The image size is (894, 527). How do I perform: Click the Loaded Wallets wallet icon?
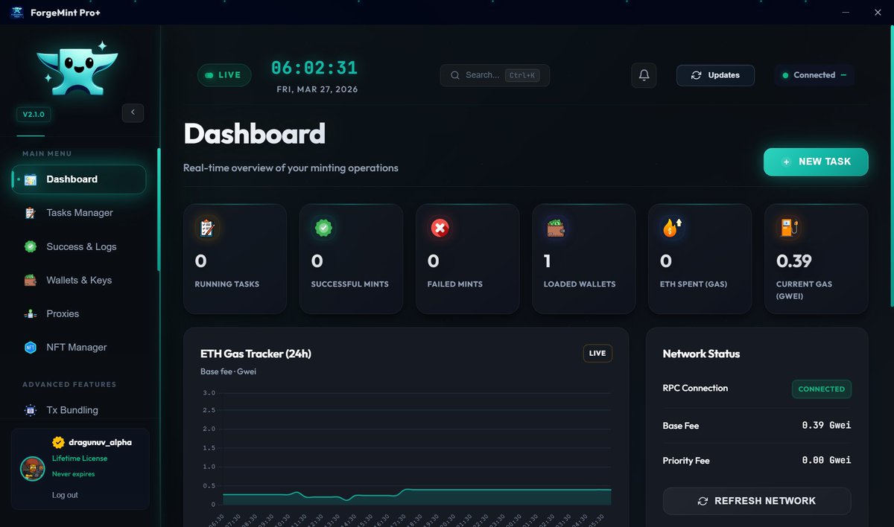[x=555, y=228]
